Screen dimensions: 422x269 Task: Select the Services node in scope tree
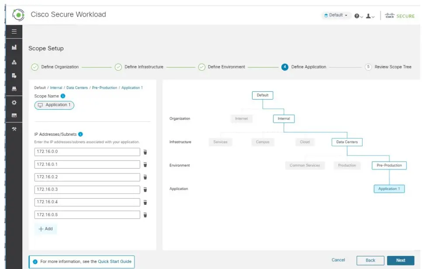pos(221,142)
